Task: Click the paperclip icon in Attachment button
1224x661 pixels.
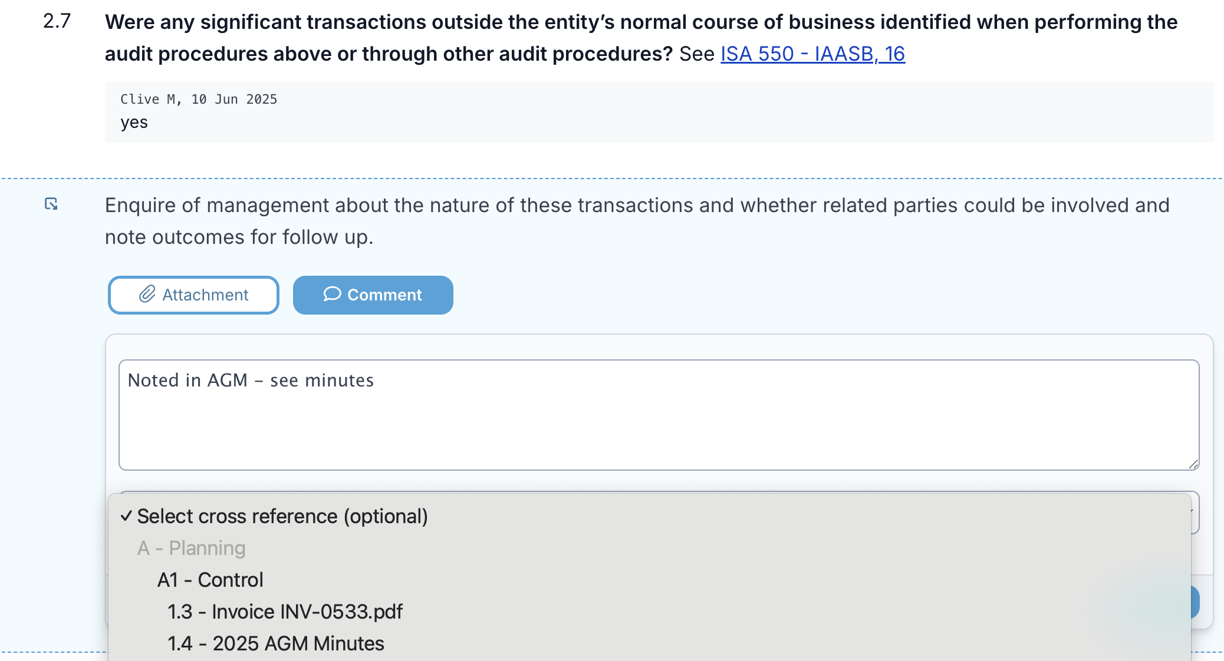Action: tap(147, 294)
